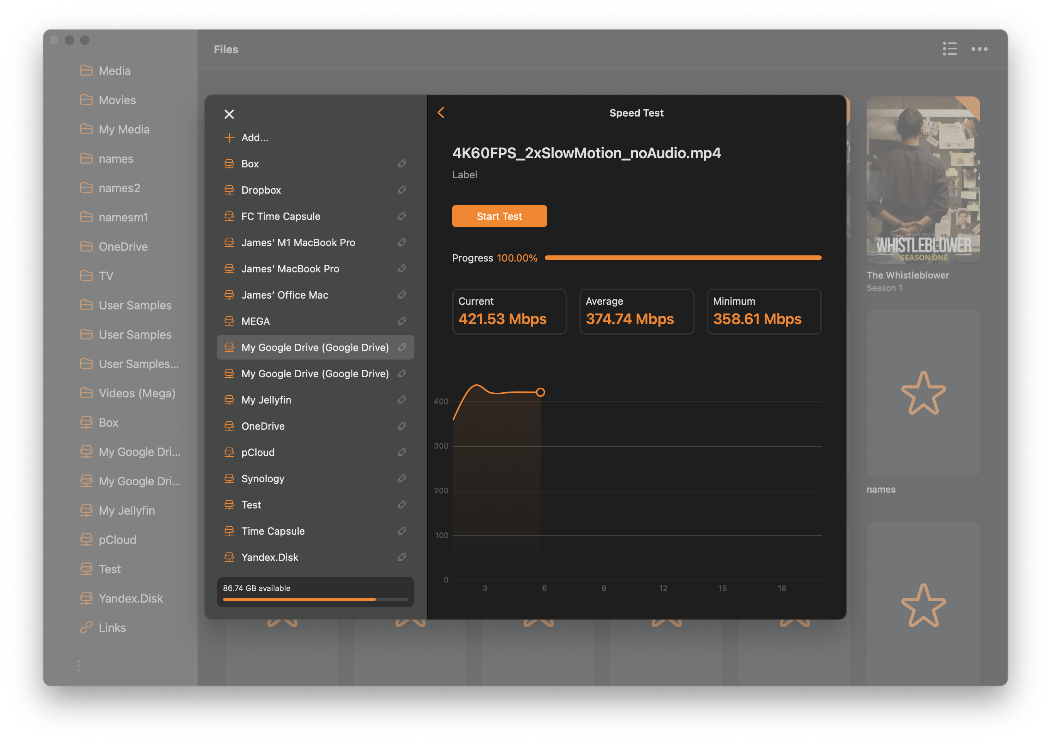Open the list view options icon
1051x743 pixels.
point(950,49)
